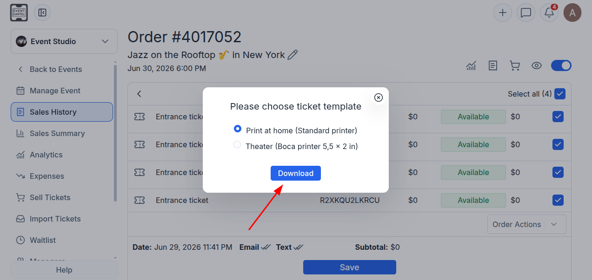Select Theater Boca printer radio option
The height and width of the screenshot is (280, 592).
(x=237, y=145)
